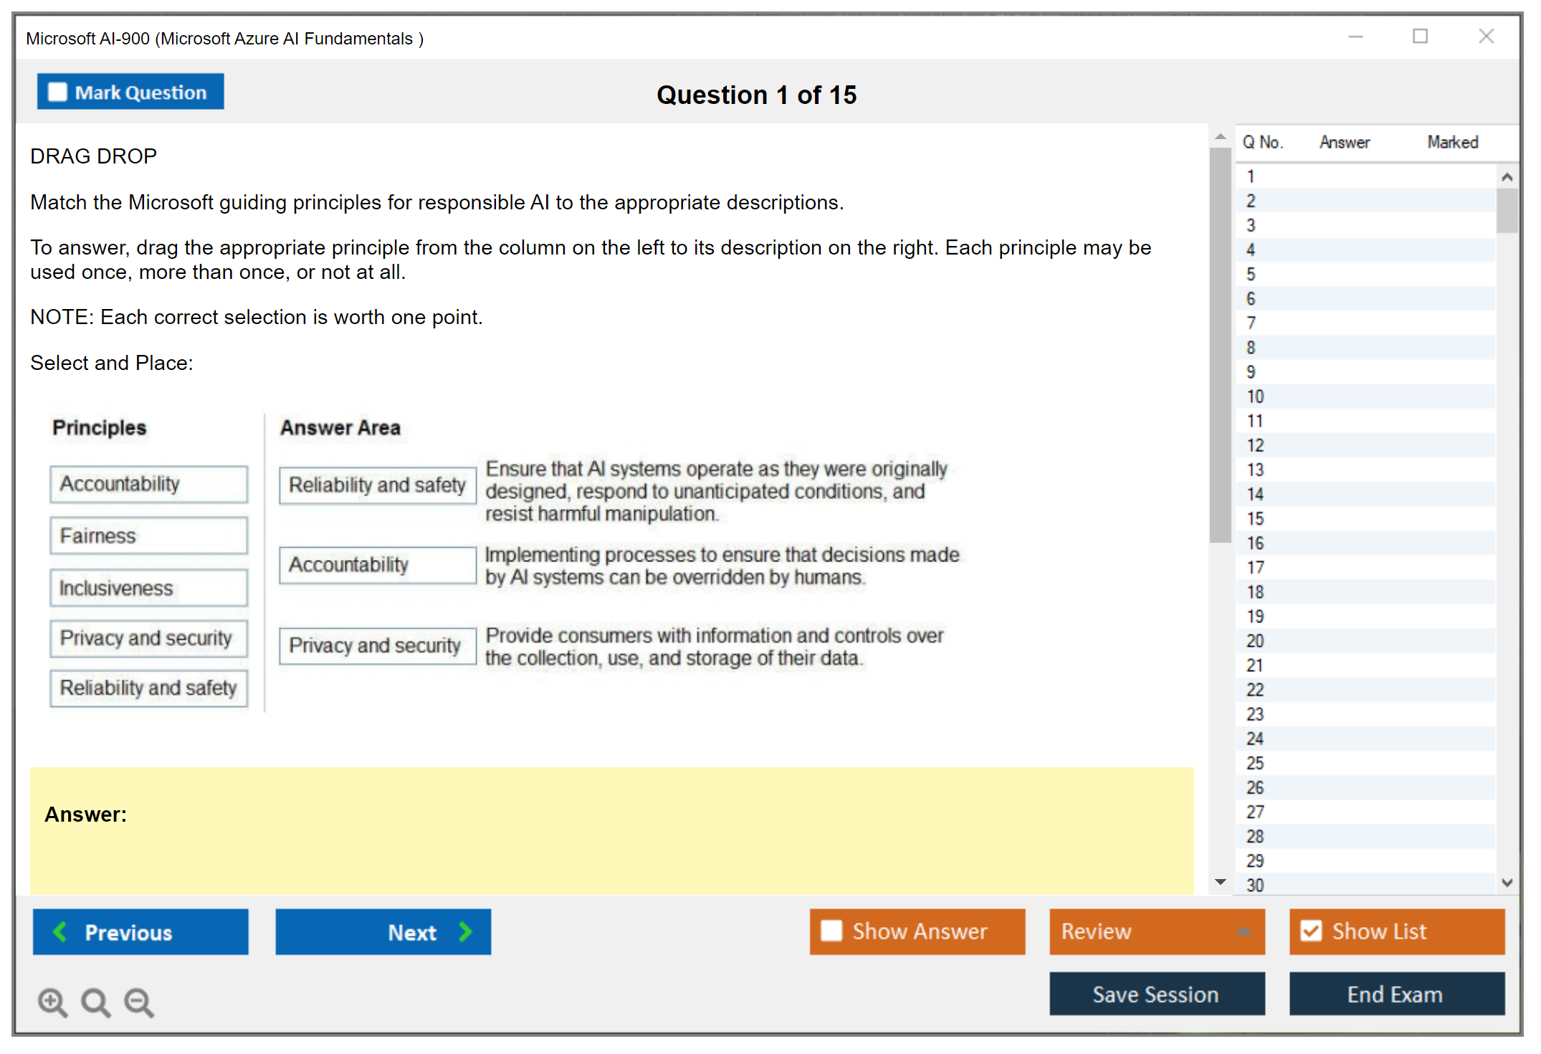Enable the Show Answer checkbox
This screenshot has width=1541, height=1054.
pyautogui.click(x=831, y=931)
